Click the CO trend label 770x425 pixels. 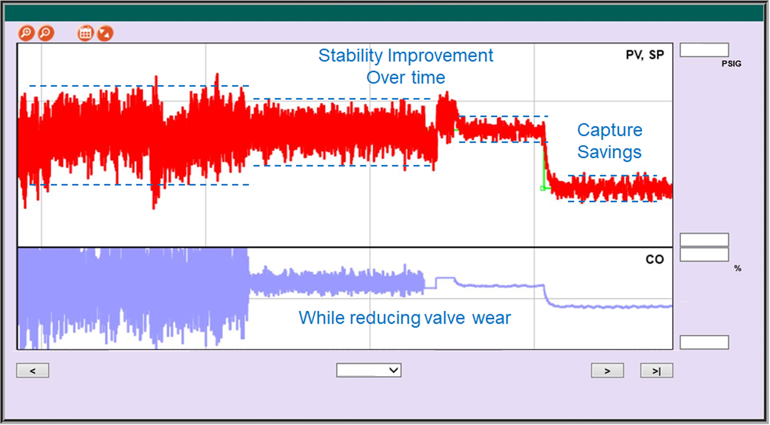click(654, 259)
